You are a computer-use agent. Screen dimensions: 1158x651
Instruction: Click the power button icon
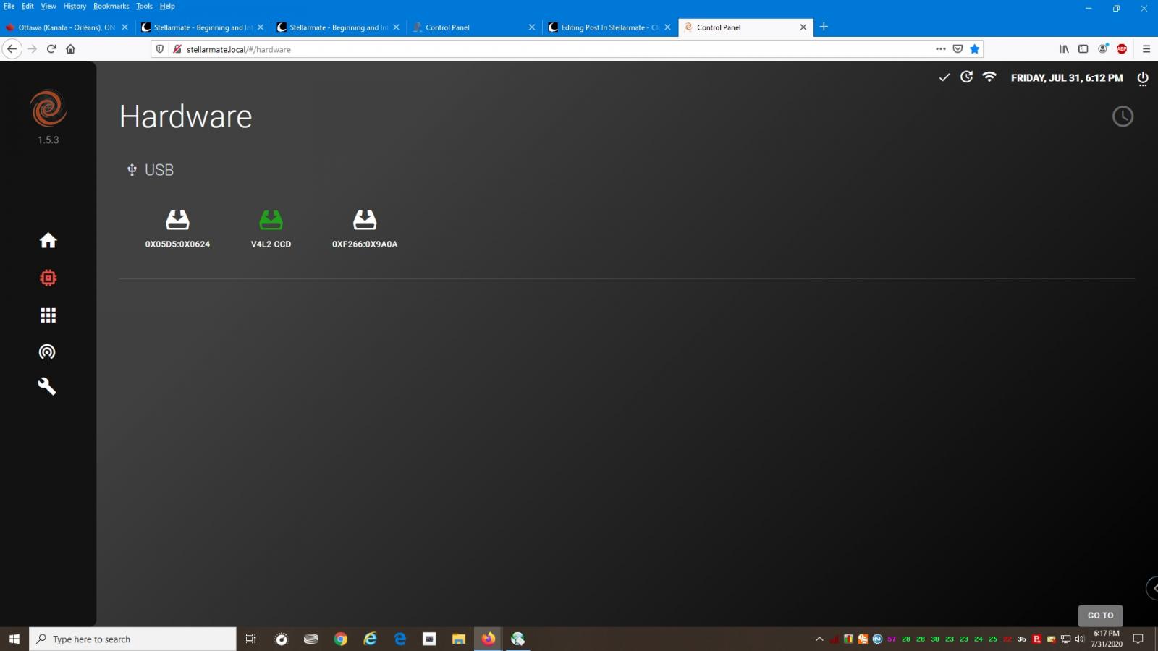(1143, 78)
